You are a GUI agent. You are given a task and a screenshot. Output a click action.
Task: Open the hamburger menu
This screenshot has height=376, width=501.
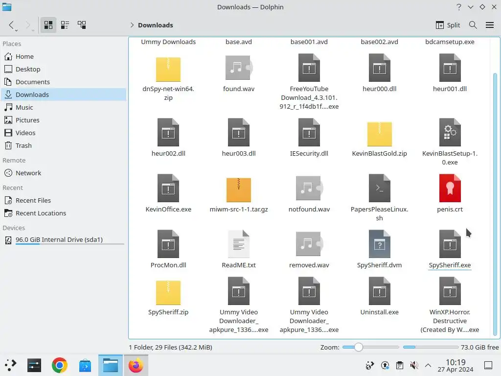coord(489,25)
